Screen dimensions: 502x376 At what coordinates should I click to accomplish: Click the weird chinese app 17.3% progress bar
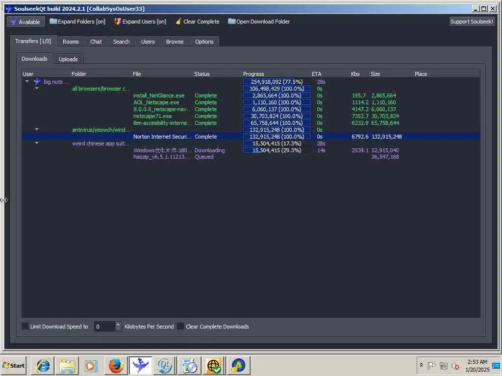point(276,143)
